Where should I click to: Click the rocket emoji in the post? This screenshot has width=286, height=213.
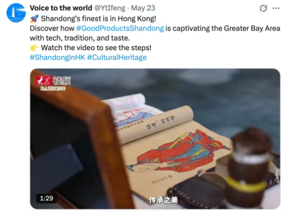point(34,18)
